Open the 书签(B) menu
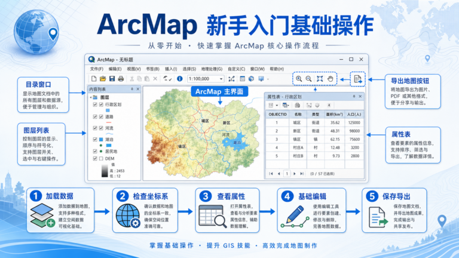This screenshot has height=258, width=459. (x=152, y=69)
